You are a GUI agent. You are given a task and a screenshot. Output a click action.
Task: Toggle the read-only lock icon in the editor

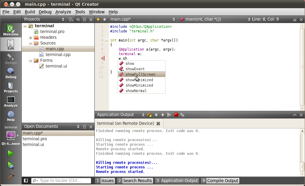[295, 19]
